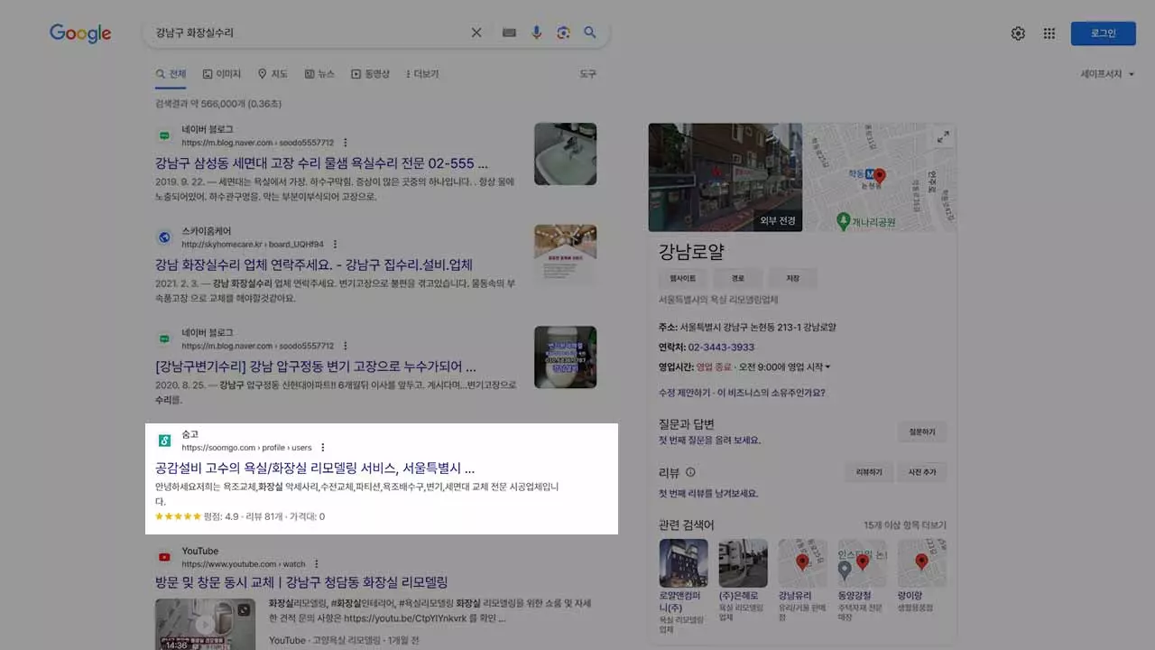This screenshot has height=650, width=1155.
Task: Click 첫 번째 질문을 올려 보세요 link
Action: 710,440
